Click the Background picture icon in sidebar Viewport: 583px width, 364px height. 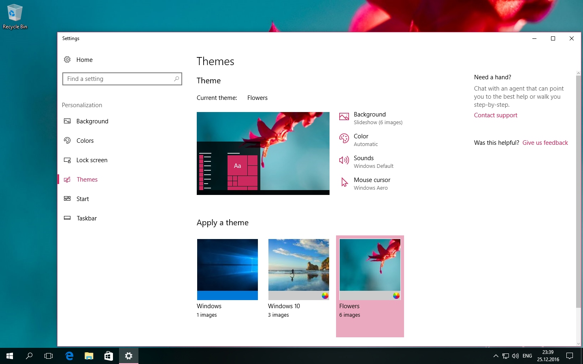pyautogui.click(x=67, y=121)
